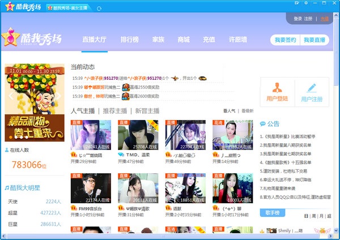Show previous banner with left arrow
This screenshot has width=340, height=240.
(10, 96)
